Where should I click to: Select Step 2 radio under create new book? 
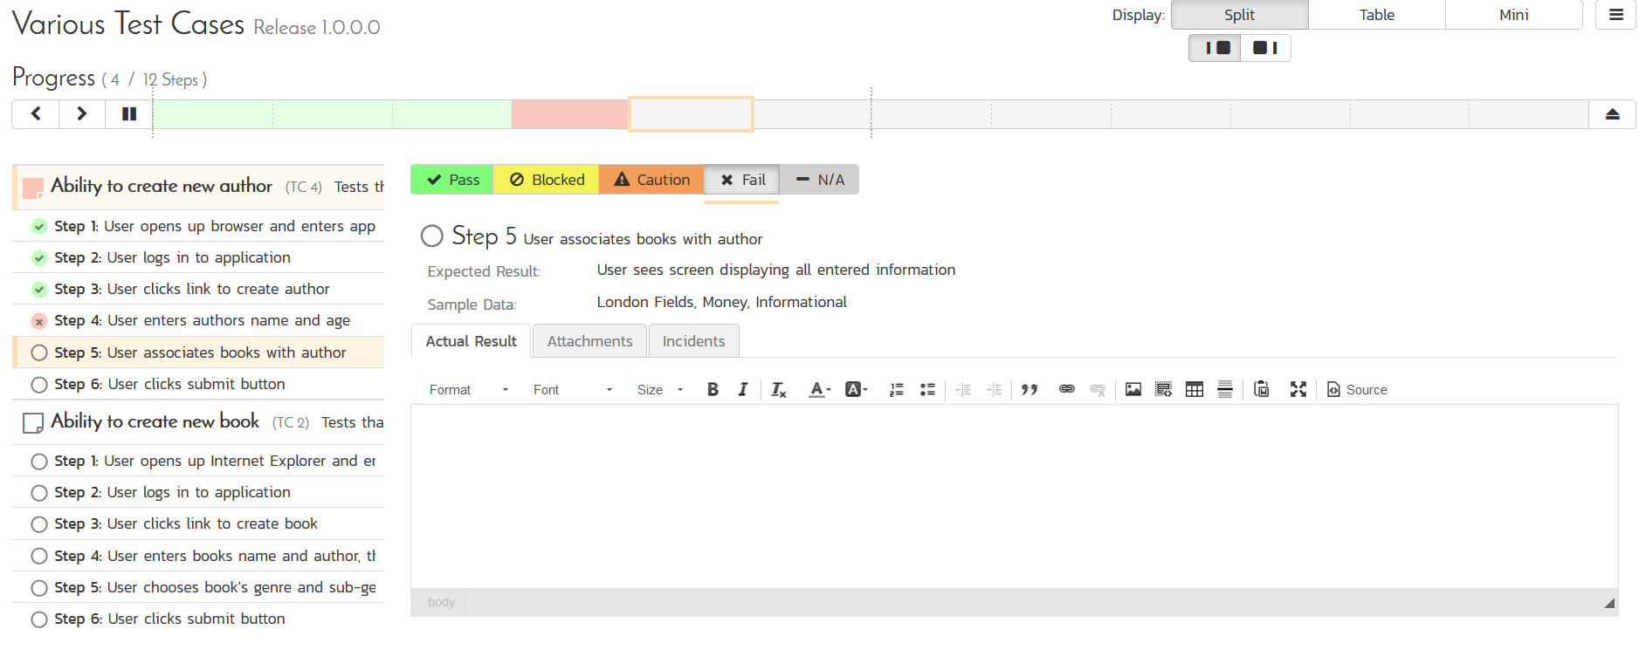(x=39, y=493)
